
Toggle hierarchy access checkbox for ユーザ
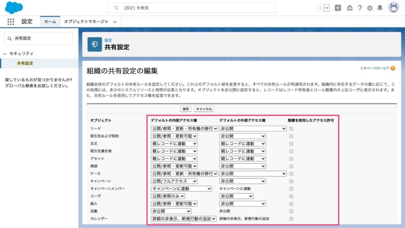(291, 196)
